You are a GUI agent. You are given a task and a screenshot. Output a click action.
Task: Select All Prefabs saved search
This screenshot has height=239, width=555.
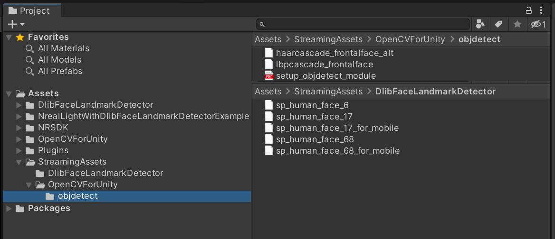tap(60, 71)
